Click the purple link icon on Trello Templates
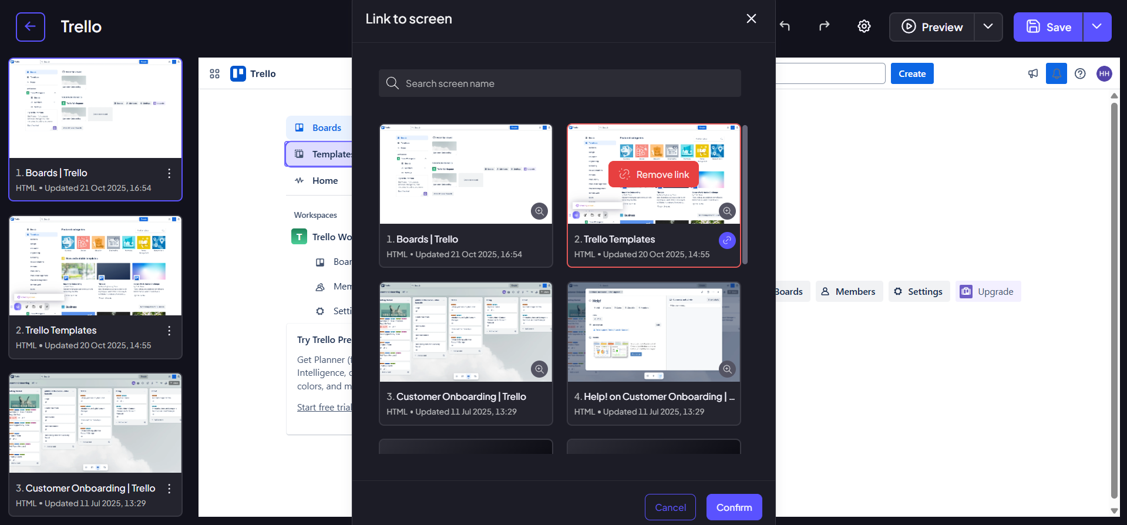Image resolution: width=1127 pixels, height=525 pixels. [x=727, y=240]
